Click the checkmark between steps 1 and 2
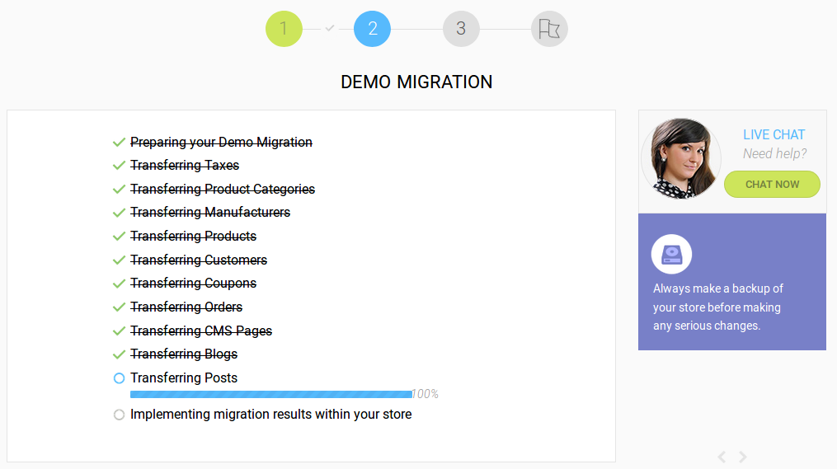Screen dimensions: 837x469 click(330, 28)
